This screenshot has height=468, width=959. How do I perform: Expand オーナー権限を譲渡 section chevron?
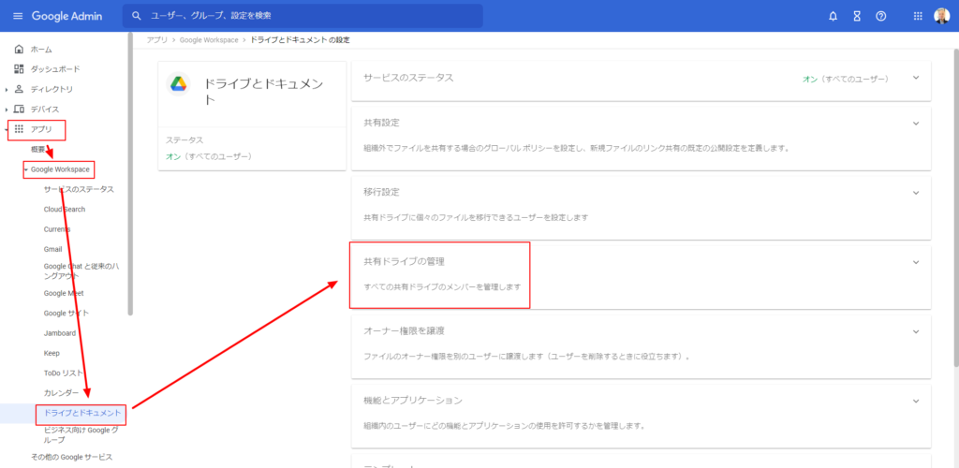pyautogui.click(x=916, y=331)
